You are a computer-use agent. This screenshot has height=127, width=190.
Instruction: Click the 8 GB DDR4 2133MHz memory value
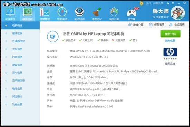[x=89, y=77]
